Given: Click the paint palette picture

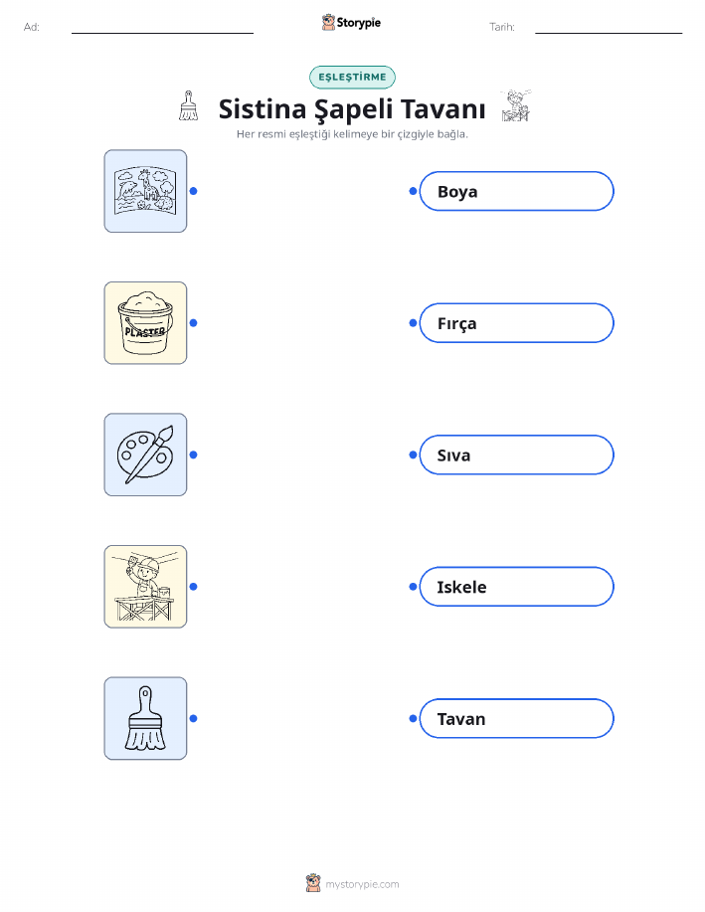Looking at the screenshot, I should tap(145, 455).
